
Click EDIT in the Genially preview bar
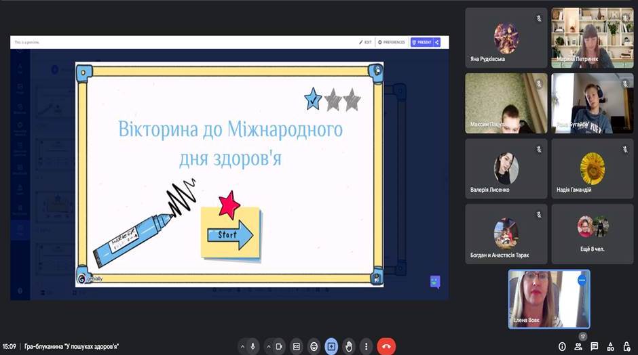[365, 42]
